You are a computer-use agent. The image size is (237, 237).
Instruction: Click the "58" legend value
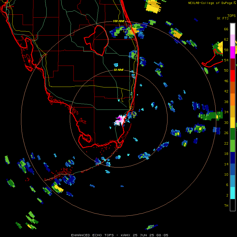click(x=226, y=50)
